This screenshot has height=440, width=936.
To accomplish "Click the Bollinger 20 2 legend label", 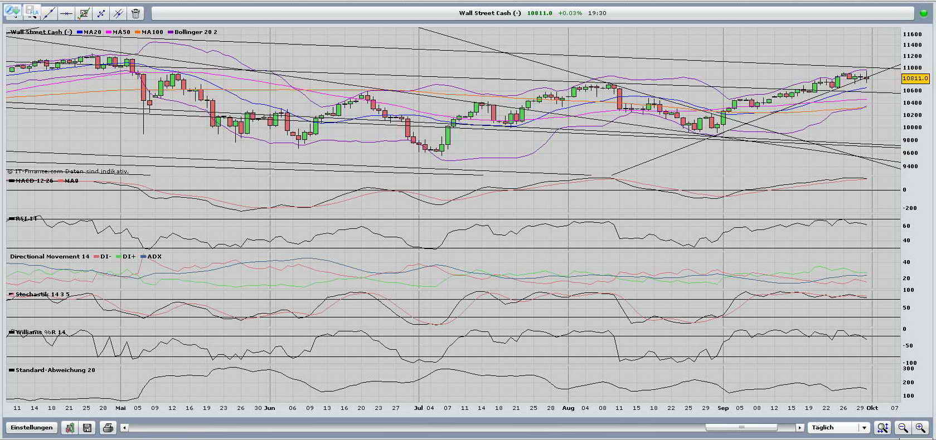I will pos(195,32).
